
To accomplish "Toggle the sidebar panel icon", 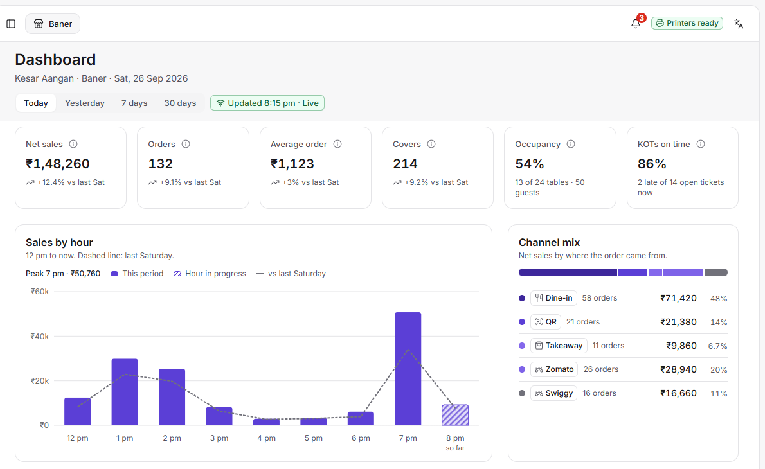I will tap(11, 24).
